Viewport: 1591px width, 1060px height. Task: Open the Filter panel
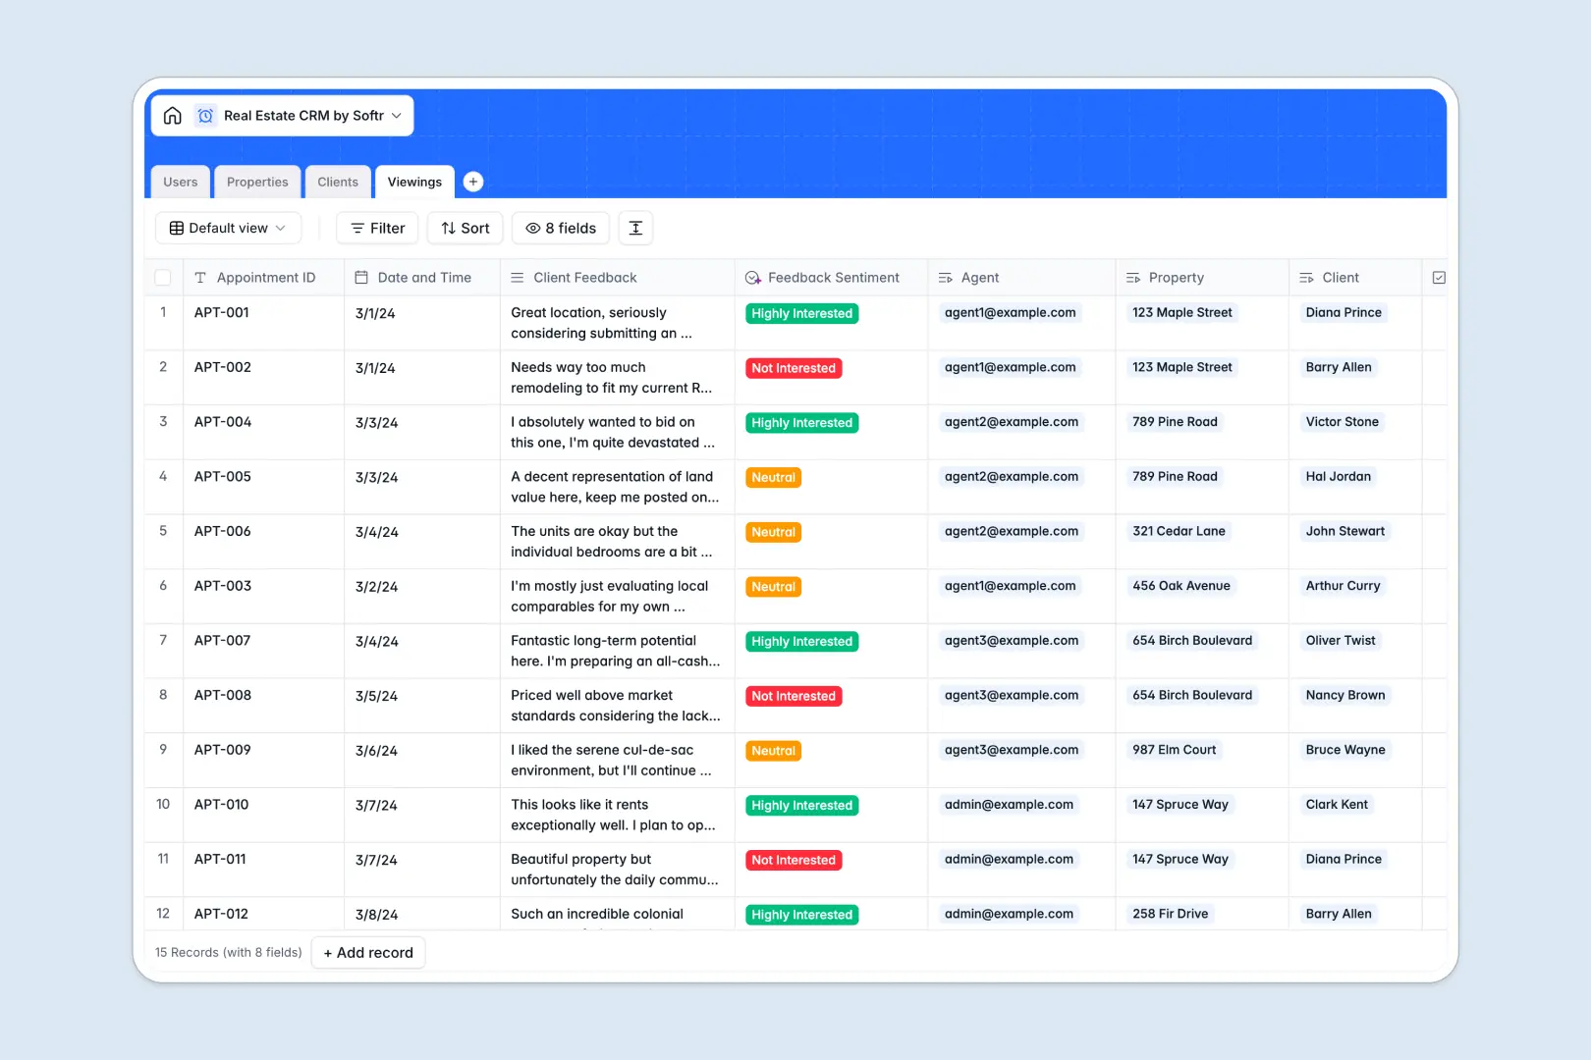(x=376, y=228)
